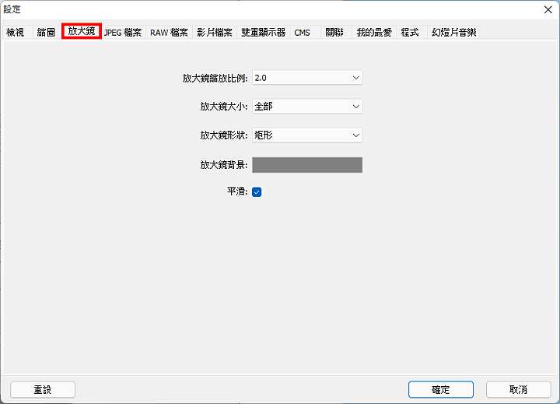
Task: Open the 我的最愛 tab
Action: [374, 32]
